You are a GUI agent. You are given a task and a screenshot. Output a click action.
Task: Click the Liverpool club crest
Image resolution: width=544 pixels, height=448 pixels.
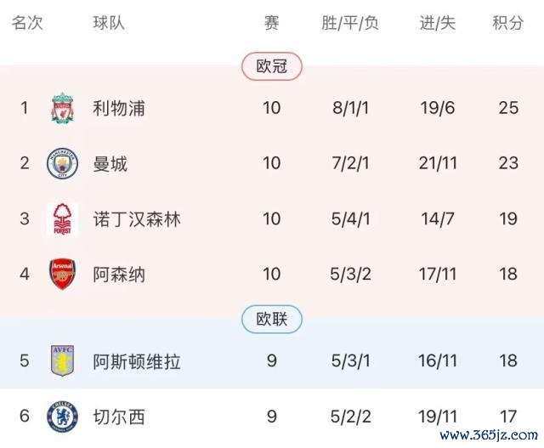point(62,108)
